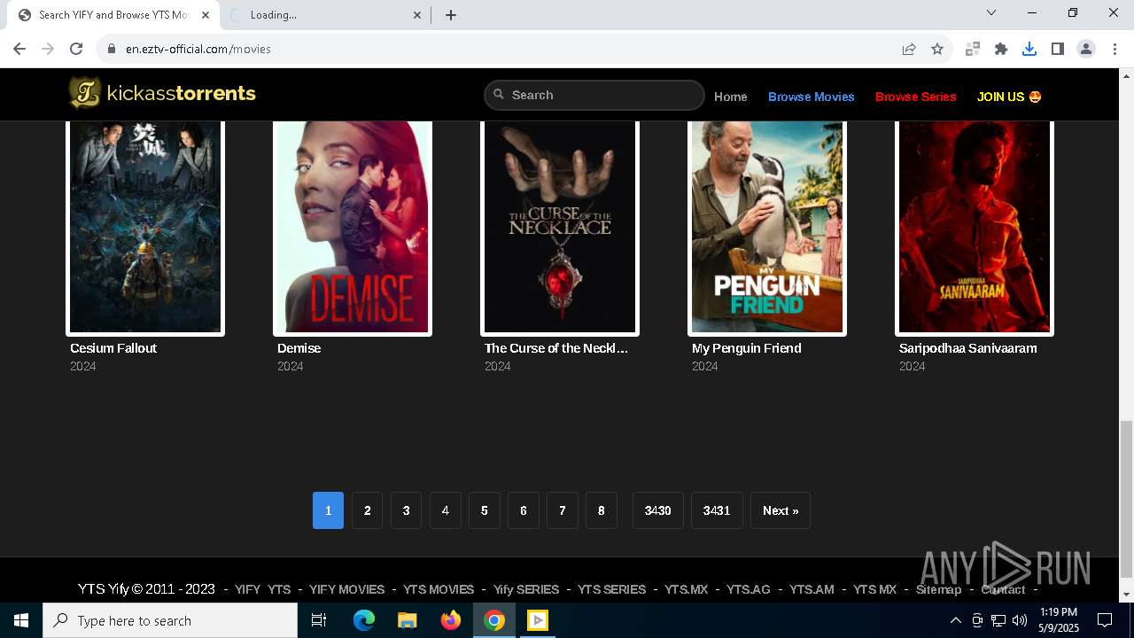Open the Chrome profile avatar

pos(1086,49)
